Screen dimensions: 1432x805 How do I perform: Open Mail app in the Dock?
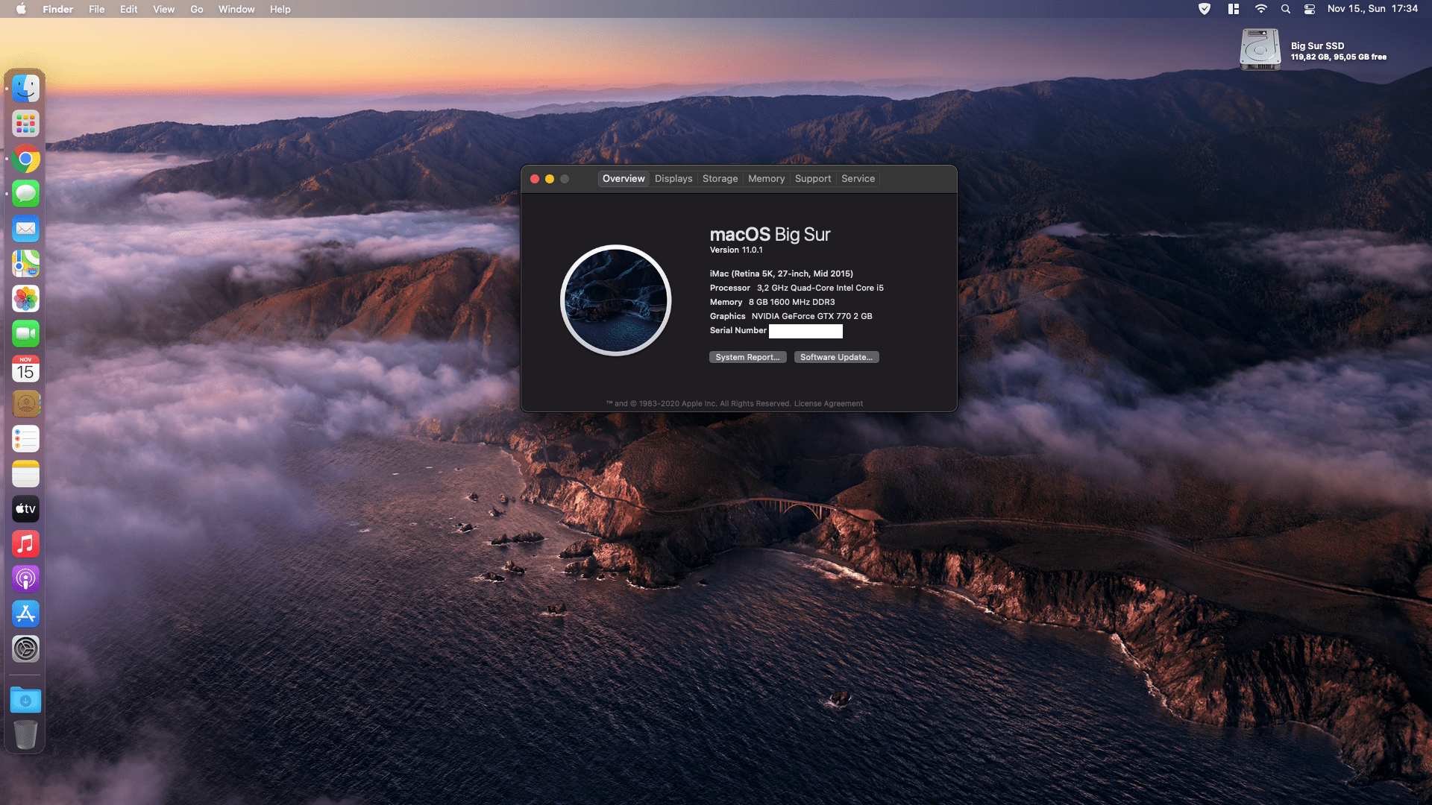coord(25,229)
